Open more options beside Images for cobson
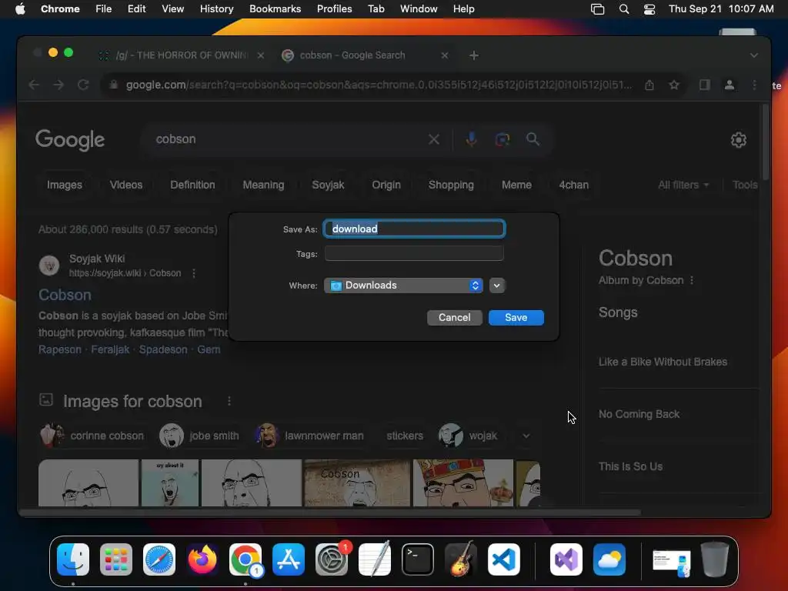788x591 pixels. point(229,401)
